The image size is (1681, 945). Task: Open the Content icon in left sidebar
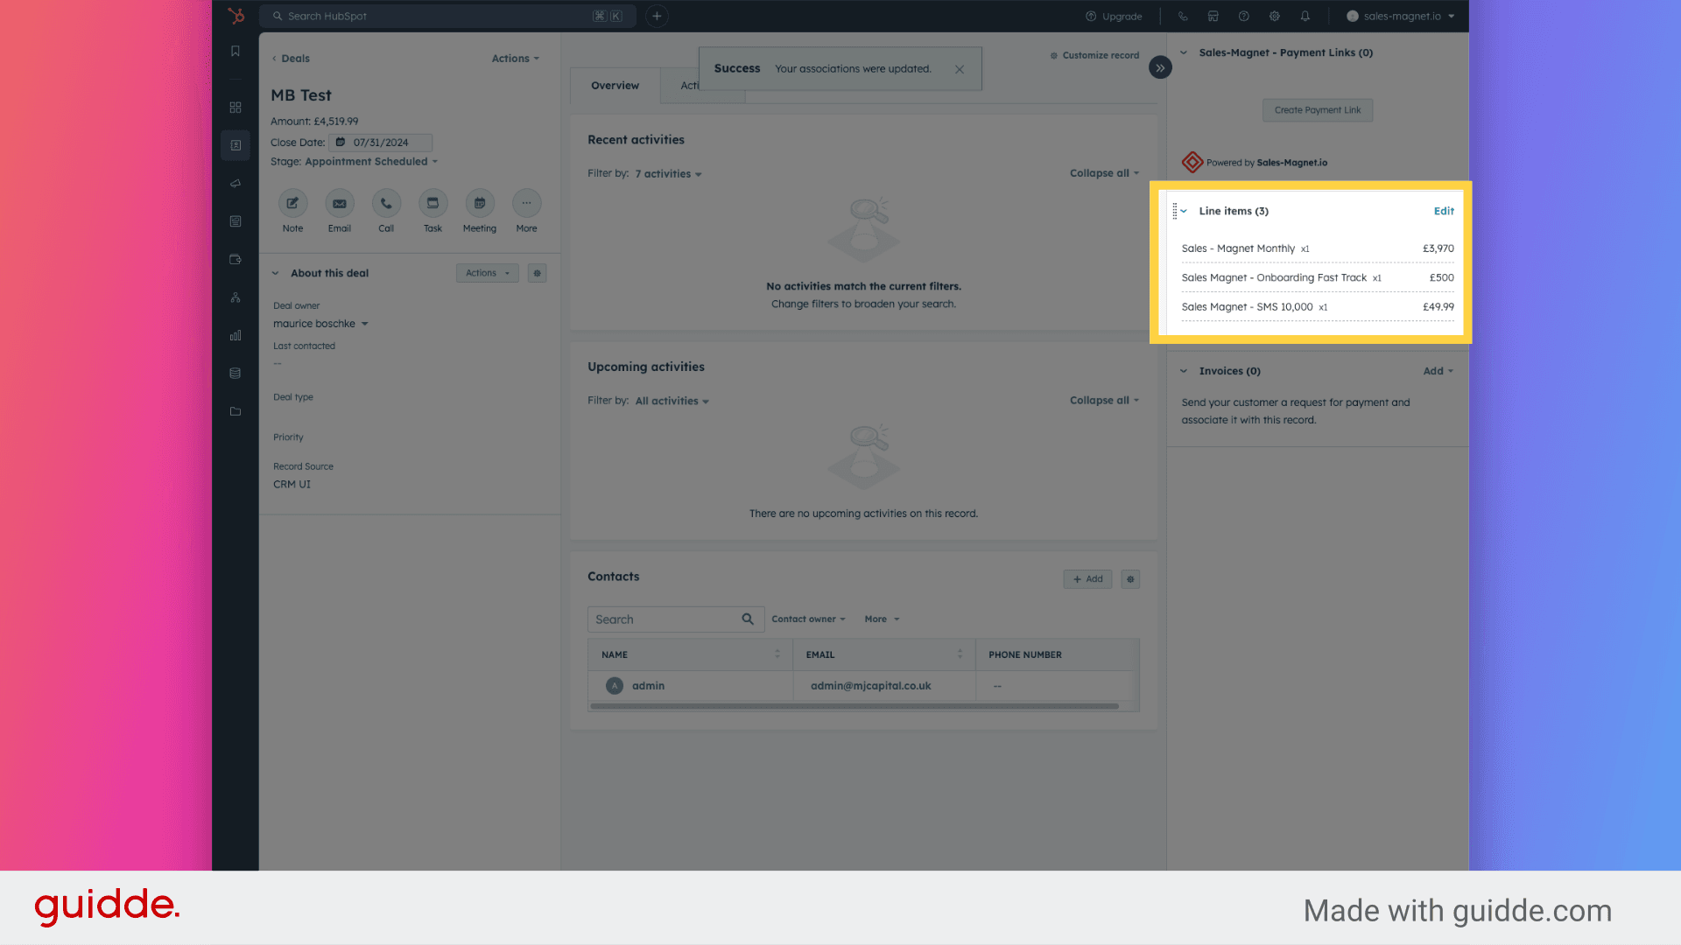pyautogui.click(x=236, y=221)
